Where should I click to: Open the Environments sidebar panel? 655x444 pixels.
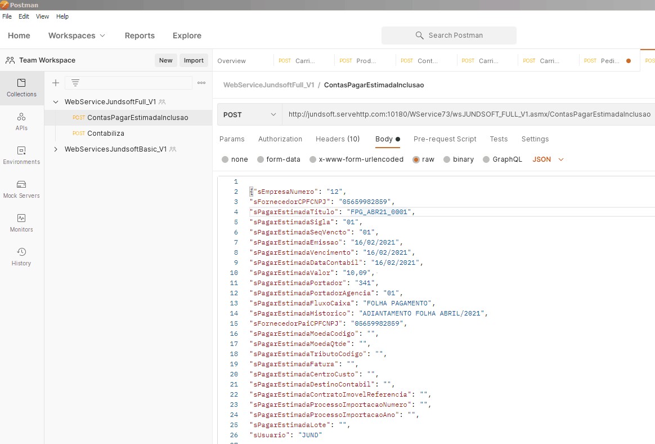coord(21,156)
